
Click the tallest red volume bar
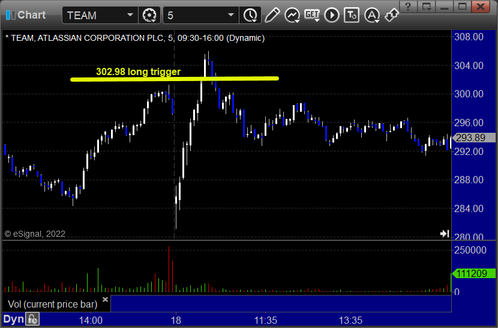tap(169, 269)
